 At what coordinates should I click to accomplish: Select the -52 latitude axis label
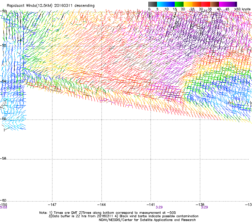[3, 45]
